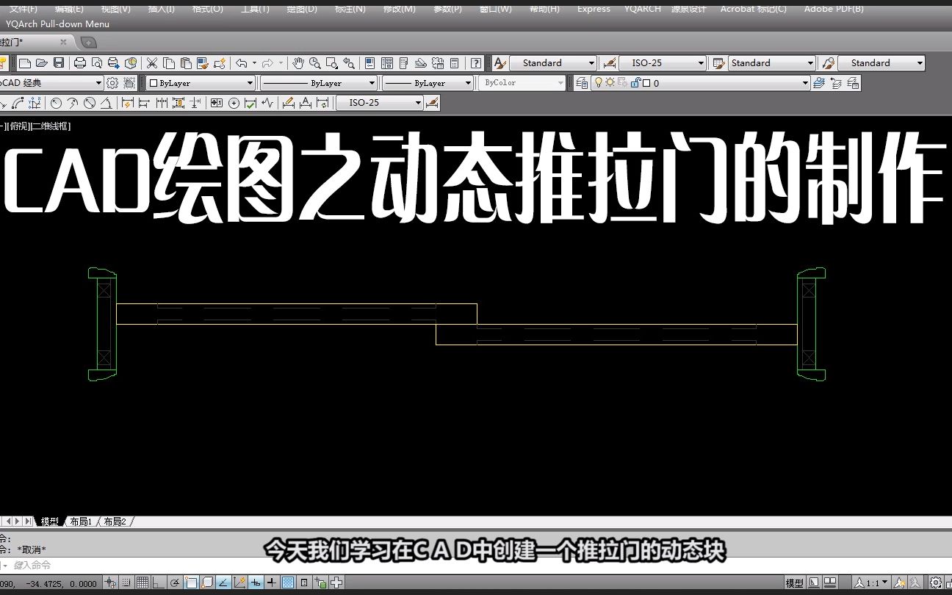Open the ISO-25 dropdown in dimension toolbar
The image size is (952, 595).
(x=380, y=103)
